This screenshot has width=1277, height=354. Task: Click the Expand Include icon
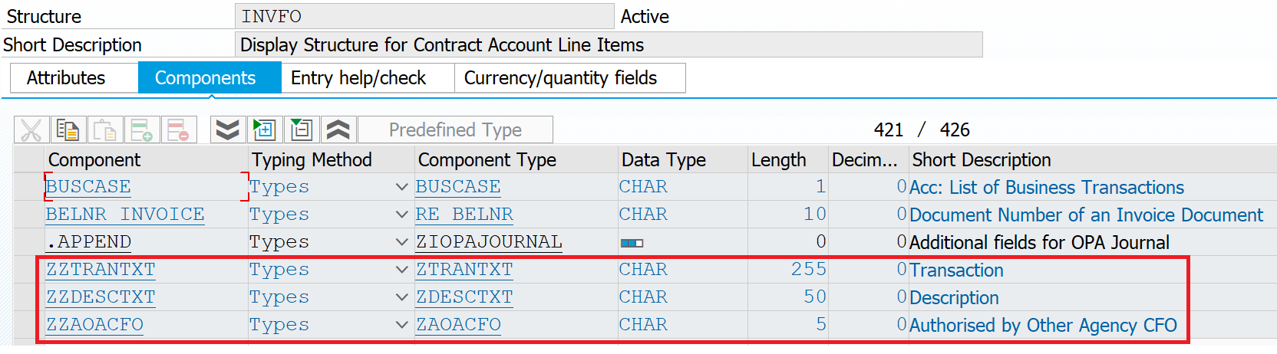(x=265, y=130)
